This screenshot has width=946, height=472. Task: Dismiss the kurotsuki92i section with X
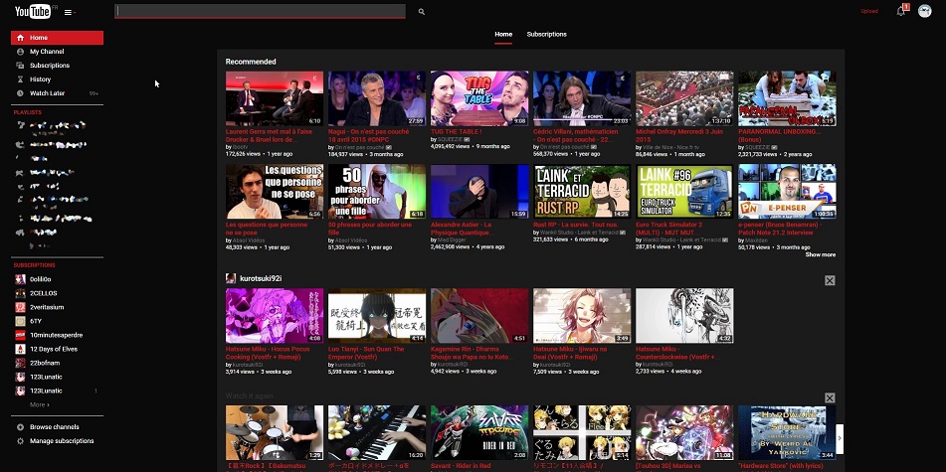click(x=830, y=280)
